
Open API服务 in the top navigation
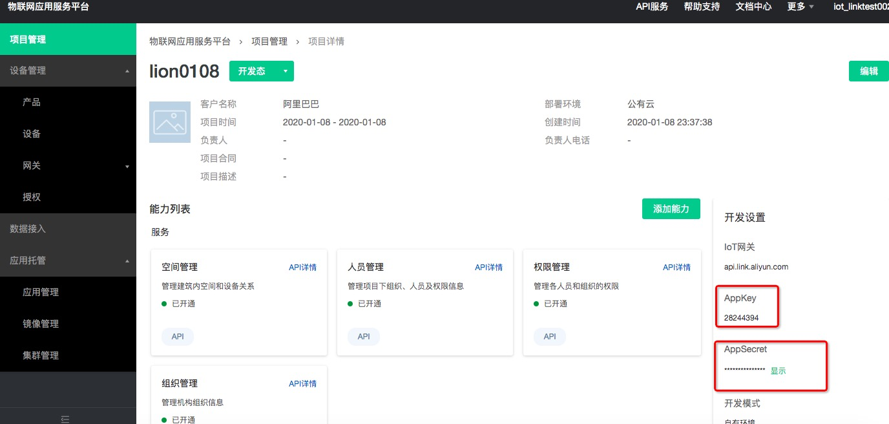[652, 6]
